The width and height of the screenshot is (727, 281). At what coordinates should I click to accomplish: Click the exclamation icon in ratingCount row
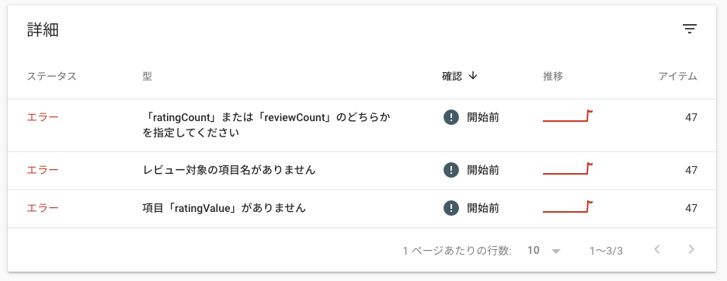450,117
